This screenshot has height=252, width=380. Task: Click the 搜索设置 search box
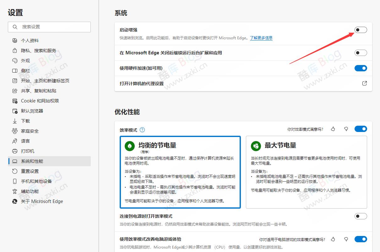click(49, 27)
